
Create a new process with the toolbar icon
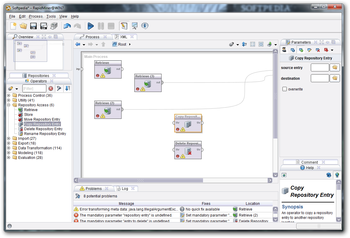[x=13, y=26]
